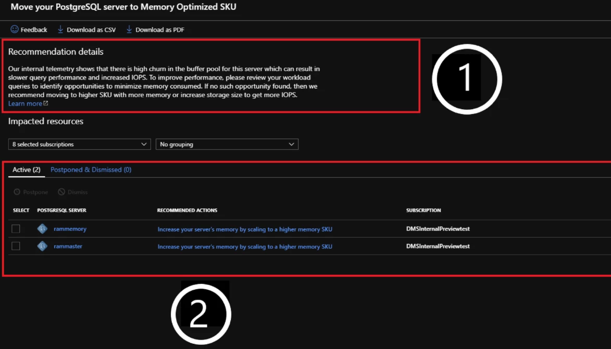Viewport: 611px width, 349px height.
Task: Open recommended action link for rammemory
Action: click(245, 229)
